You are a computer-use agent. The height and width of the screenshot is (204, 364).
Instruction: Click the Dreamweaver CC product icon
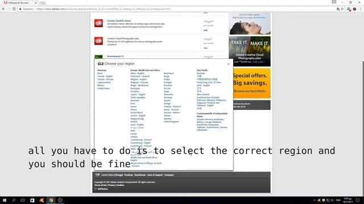(98, 57)
